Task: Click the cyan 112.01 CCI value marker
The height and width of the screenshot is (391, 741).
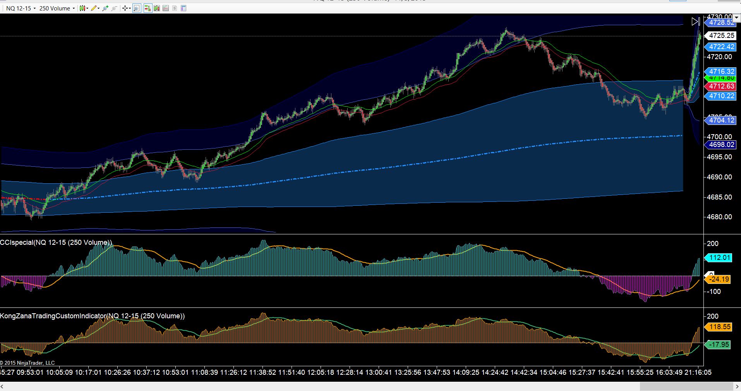Action: click(718, 258)
